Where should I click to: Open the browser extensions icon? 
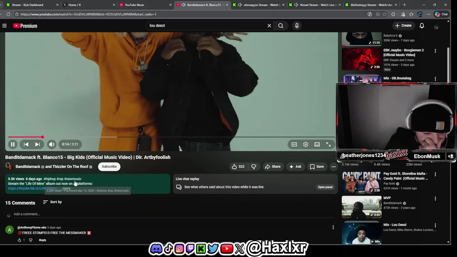click(393, 14)
